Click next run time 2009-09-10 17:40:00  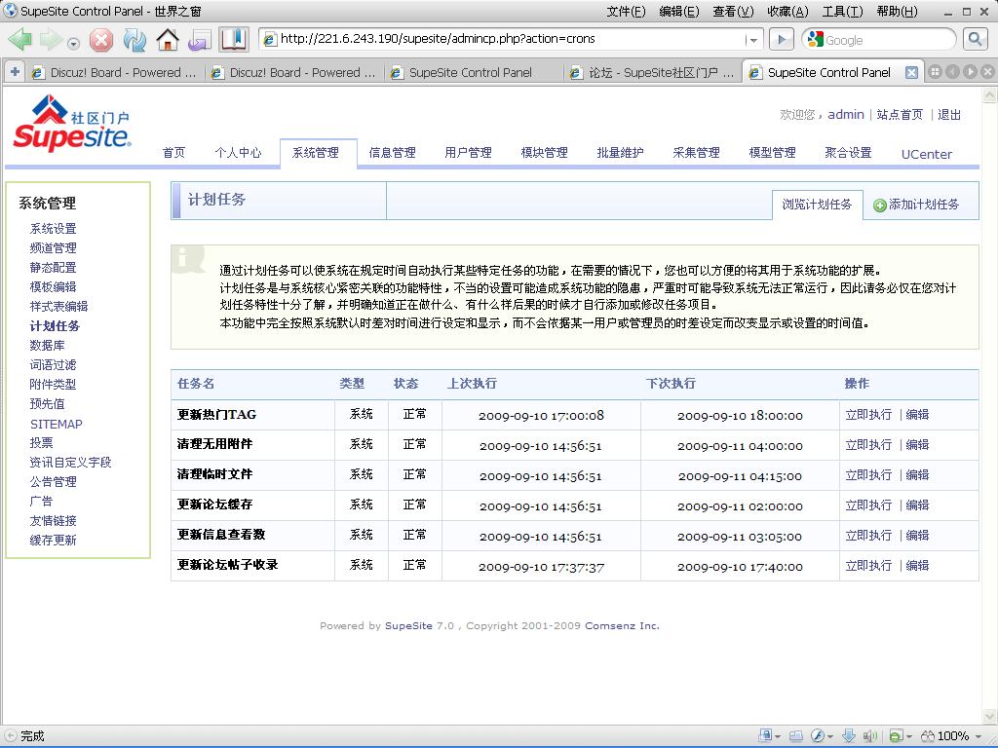tap(740, 567)
